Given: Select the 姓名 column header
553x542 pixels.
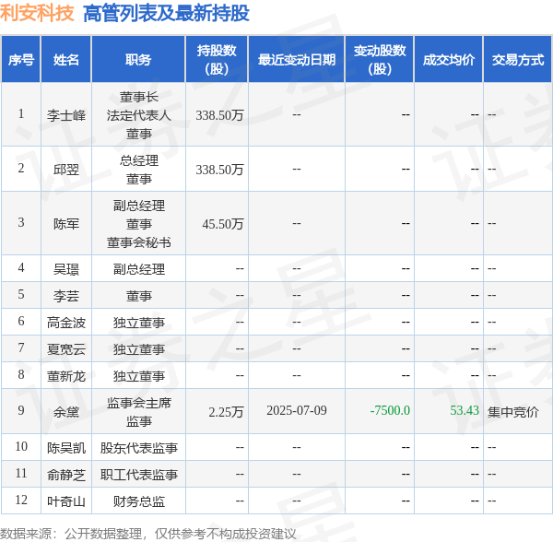Looking at the screenshot, I should coord(66,59).
